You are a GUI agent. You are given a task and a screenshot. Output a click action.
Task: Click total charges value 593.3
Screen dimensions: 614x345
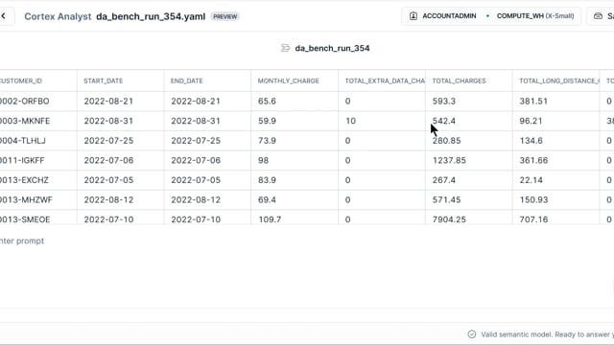point(444,102)
